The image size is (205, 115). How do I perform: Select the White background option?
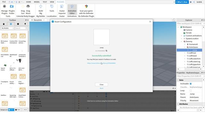tap(11, 110)
